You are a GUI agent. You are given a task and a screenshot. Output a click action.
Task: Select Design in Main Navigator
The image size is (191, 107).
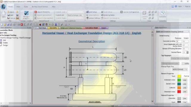tap(5, 45)
